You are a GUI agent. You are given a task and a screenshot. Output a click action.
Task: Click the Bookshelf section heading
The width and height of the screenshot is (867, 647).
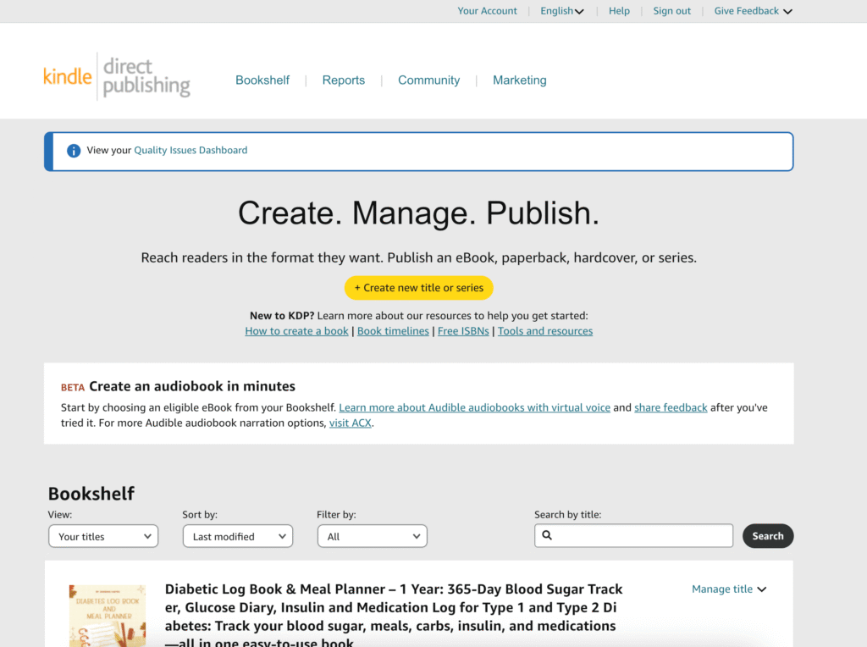[x=91, y=493]
